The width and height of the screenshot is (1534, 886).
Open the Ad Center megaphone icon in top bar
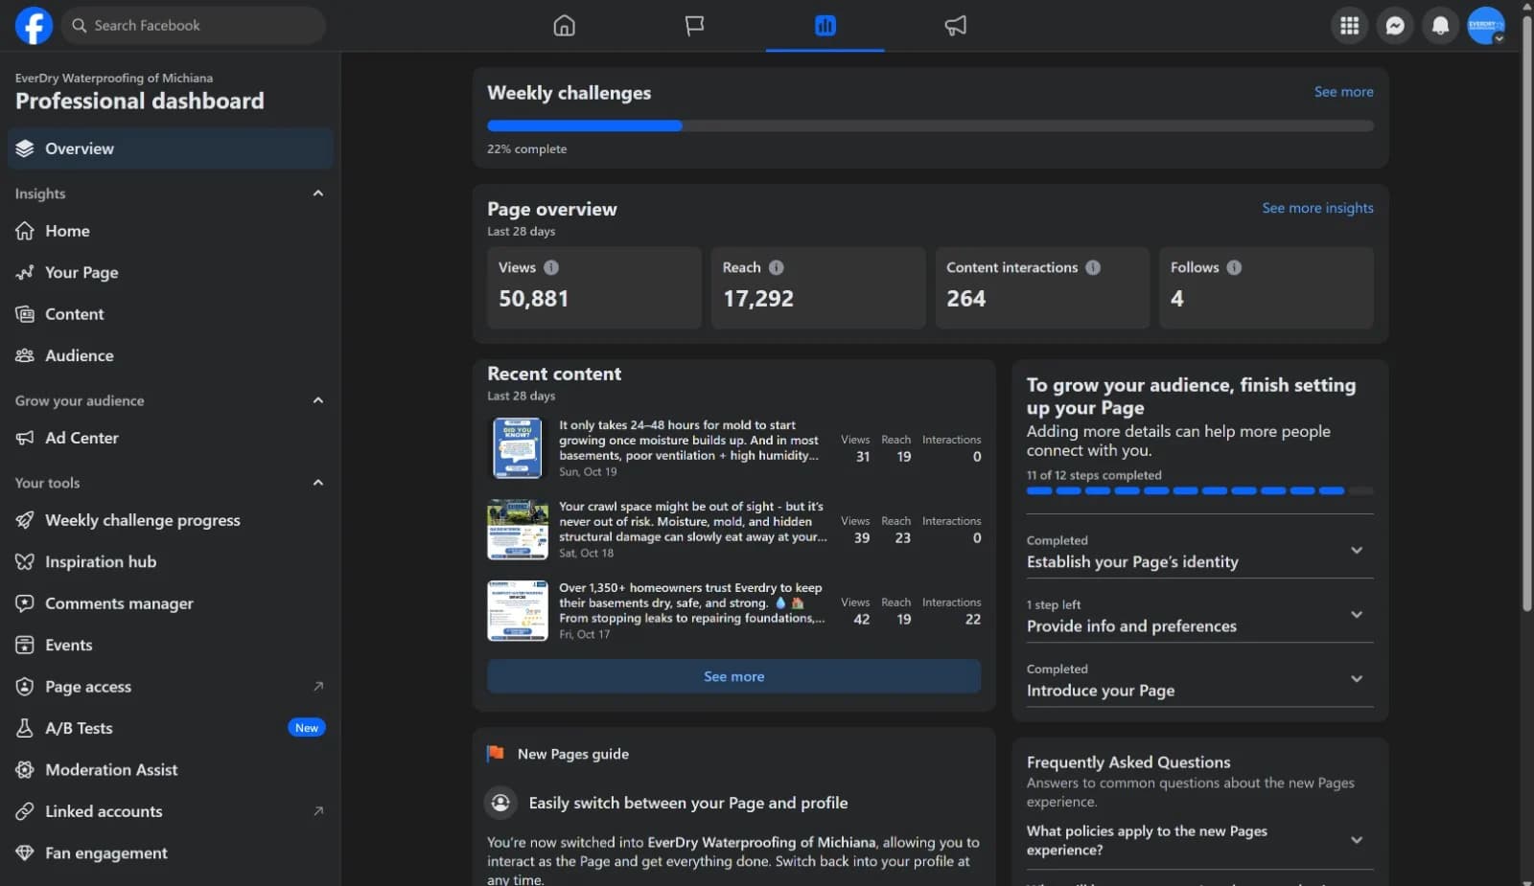point(956,26)
